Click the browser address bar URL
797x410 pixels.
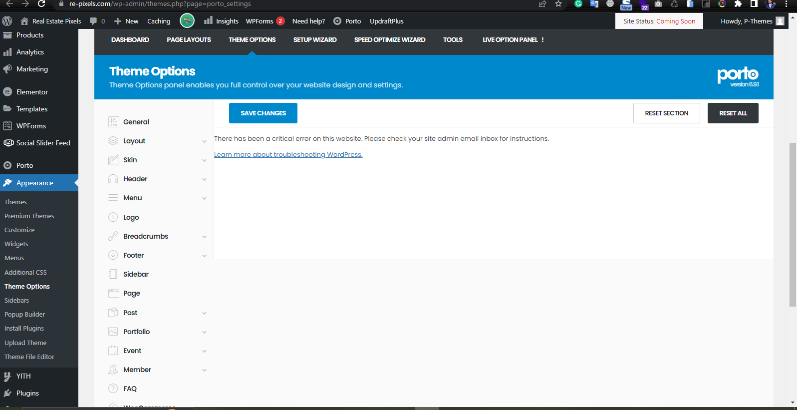pos(160,4)
